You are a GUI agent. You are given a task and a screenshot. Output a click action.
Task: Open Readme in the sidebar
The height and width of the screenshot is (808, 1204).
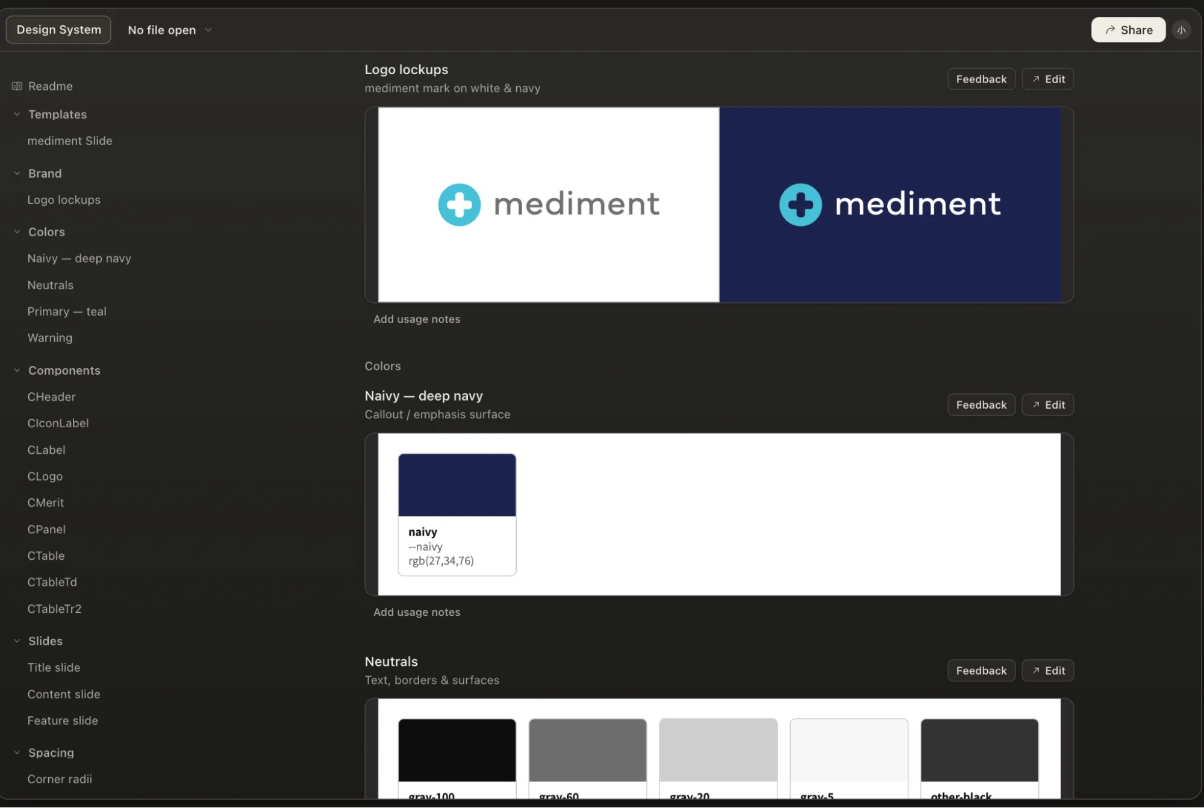pyautogui.click(x=51, y=86)
